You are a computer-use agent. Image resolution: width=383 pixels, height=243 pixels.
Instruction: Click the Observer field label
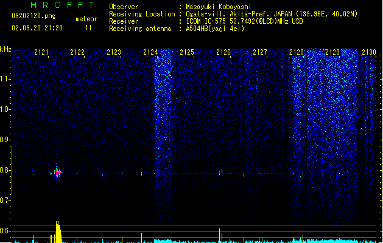(x=124, y=7)
